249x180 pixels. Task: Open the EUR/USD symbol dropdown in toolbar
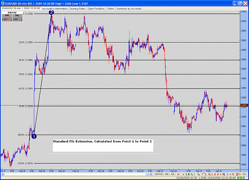click(x=159, y=174)
